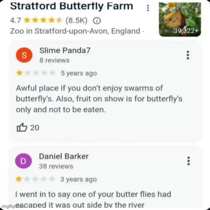Click Slime Panda7's orange S avatar
The image size is (210, 210).
pos(24,55)
